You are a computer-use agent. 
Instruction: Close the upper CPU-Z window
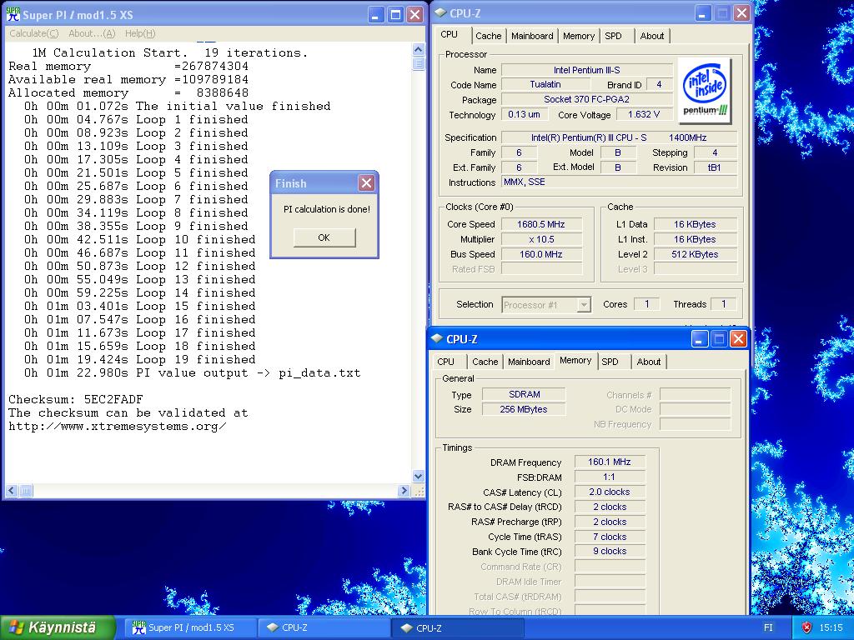(741, 13)
